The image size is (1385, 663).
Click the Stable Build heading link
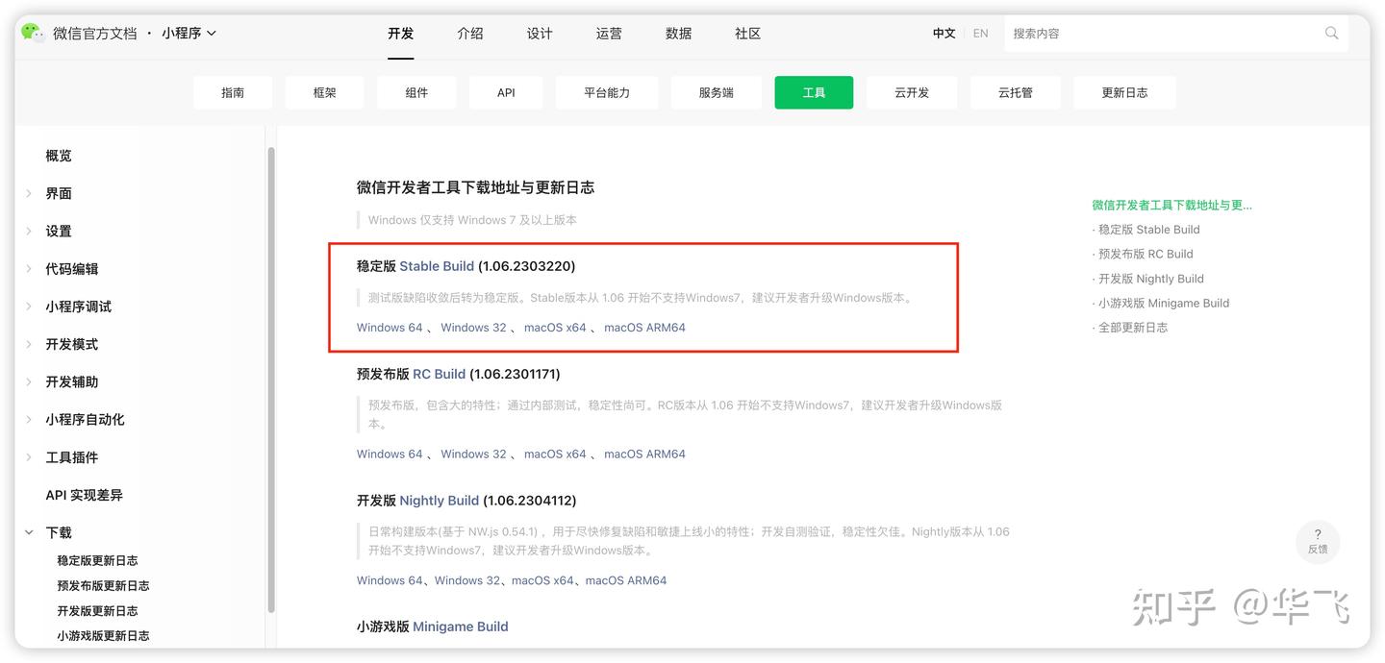click(x=437, y=266)
